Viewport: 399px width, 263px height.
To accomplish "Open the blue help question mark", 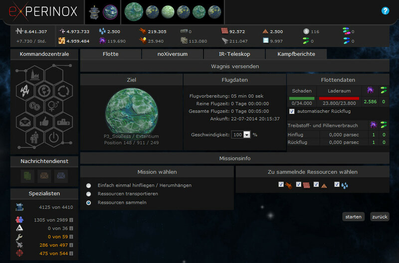I will (x=385, y=10).
